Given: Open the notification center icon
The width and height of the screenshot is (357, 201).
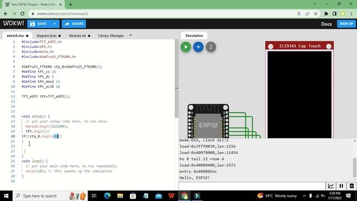Looking at the screenshot, I should (348, 196).
